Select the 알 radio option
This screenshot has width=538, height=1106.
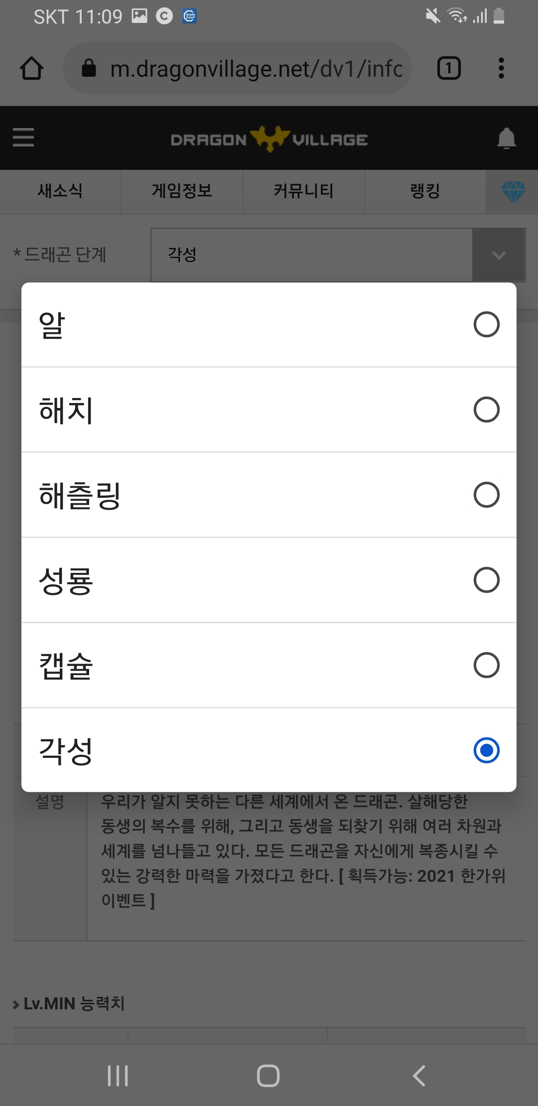[486, 325]
